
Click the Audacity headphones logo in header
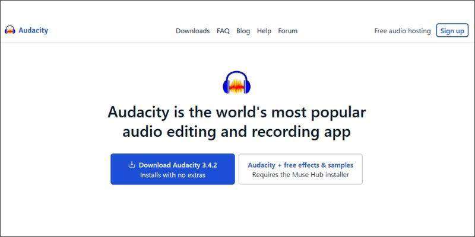click(10, 30)
